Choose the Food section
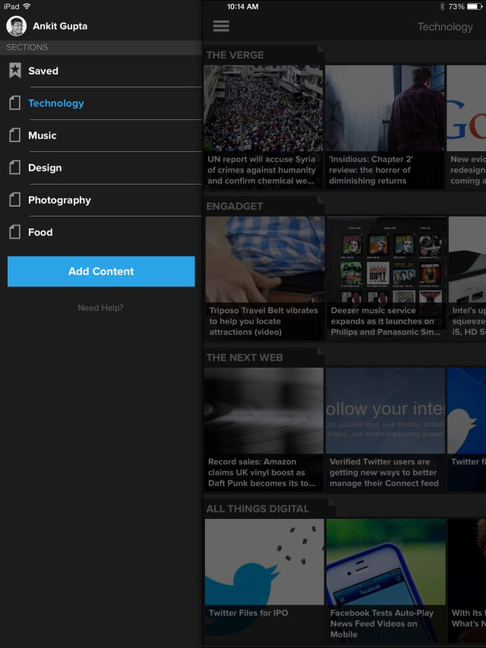 (x=101, y=232)
